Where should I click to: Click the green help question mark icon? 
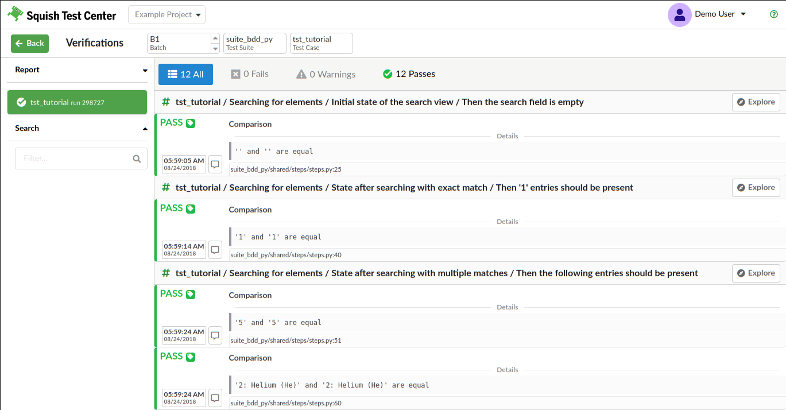tap(773, 14)
